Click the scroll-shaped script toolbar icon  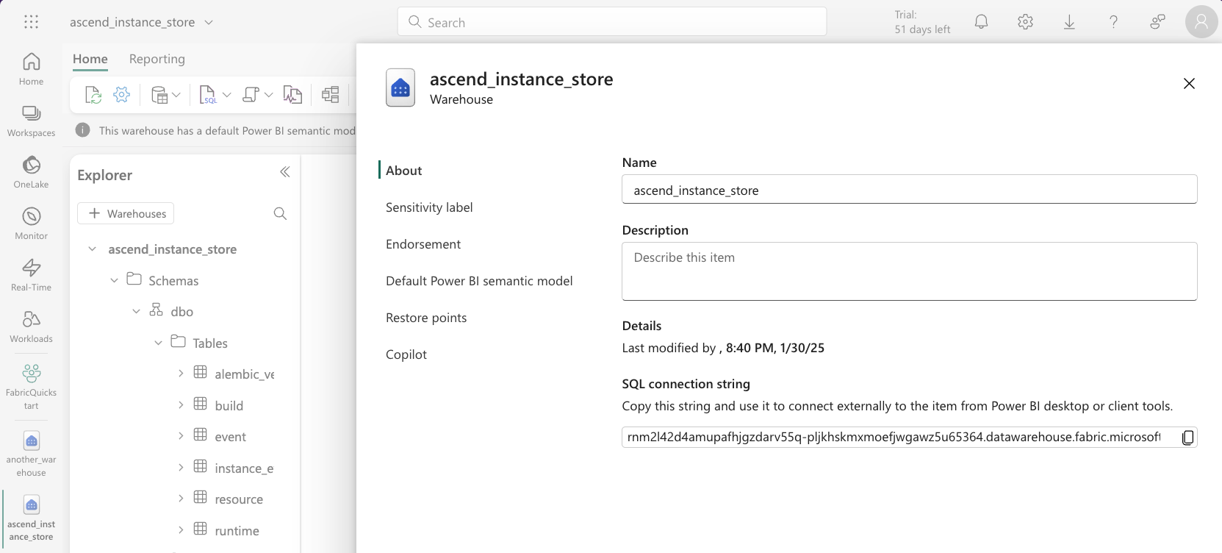[251, 95]
